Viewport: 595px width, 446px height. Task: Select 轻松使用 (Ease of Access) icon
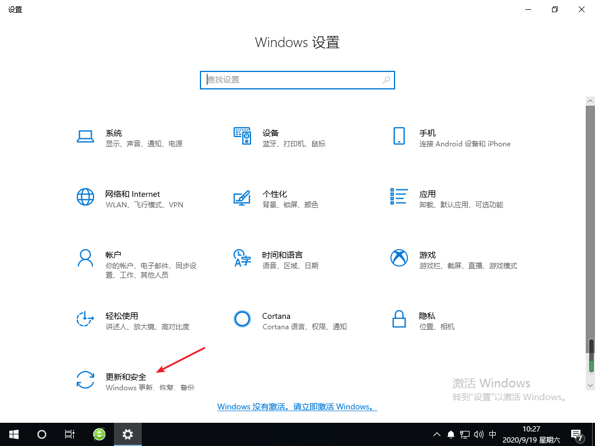85,319
